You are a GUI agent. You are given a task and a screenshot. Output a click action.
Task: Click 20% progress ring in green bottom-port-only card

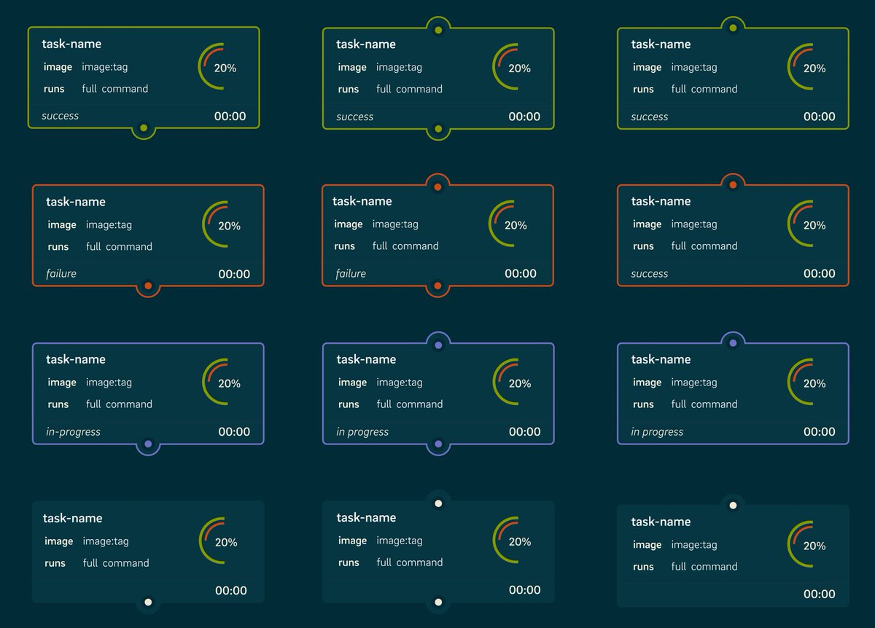coord(218,67)
